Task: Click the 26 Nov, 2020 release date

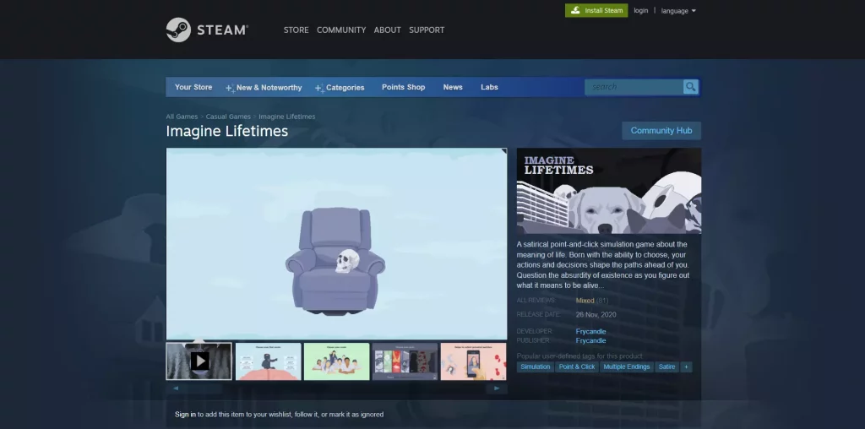Action: point(596,315)
